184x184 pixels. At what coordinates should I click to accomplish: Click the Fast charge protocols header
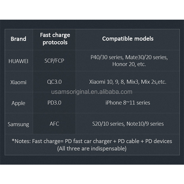(55, 39)
